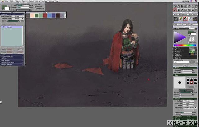Expand the Spacing section

pos(174,119)
